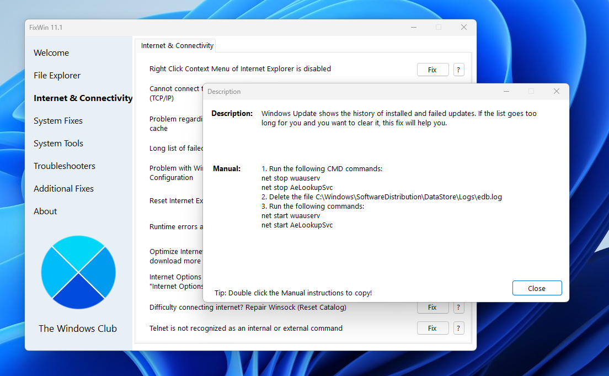Minimize the Description dialog
The width and height of the screenshot is (609, 376).
pyautogui.click(x=506, y=91)
